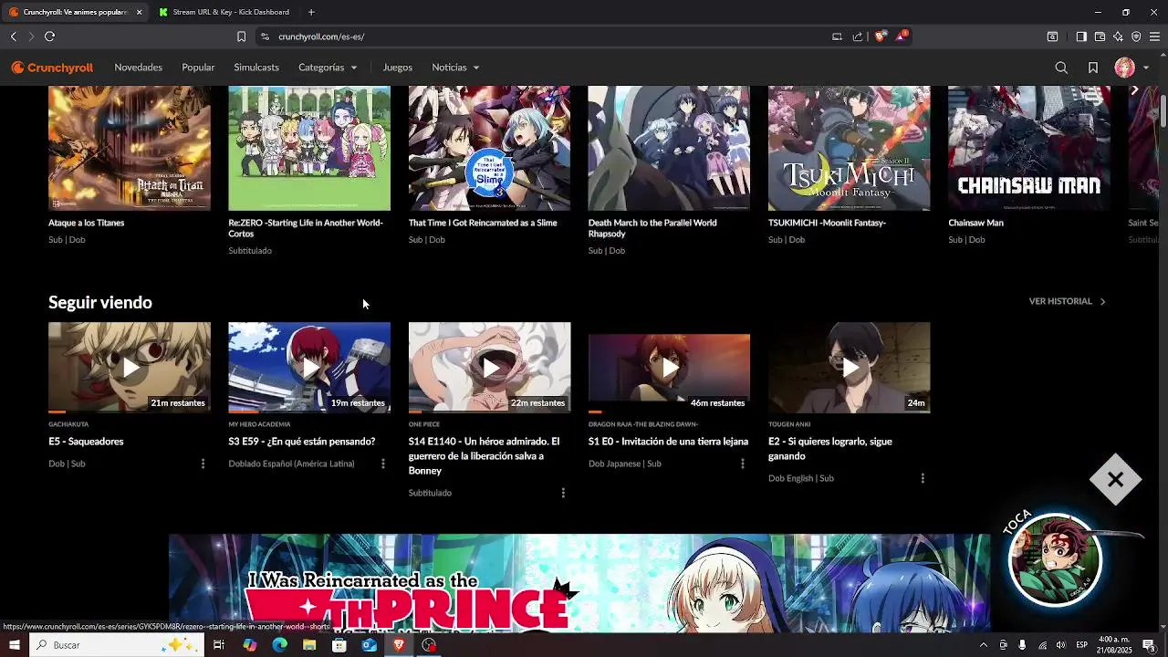Click the Attack on Titan poster thumbnail
This screenshot has height=657, width=1168.
(x=130, y=148)
